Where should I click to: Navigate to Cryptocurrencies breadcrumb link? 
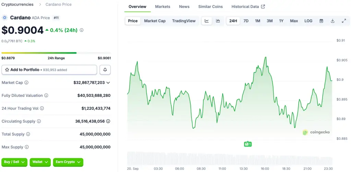coord(17,4)
